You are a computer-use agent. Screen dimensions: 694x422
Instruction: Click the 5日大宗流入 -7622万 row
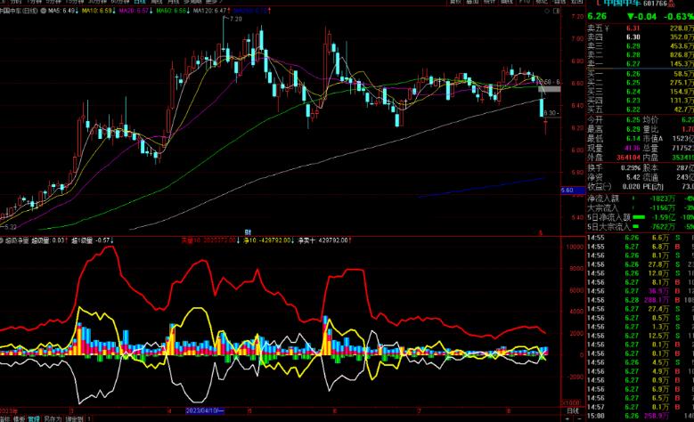pyautogui.click(x=641, y=227)
